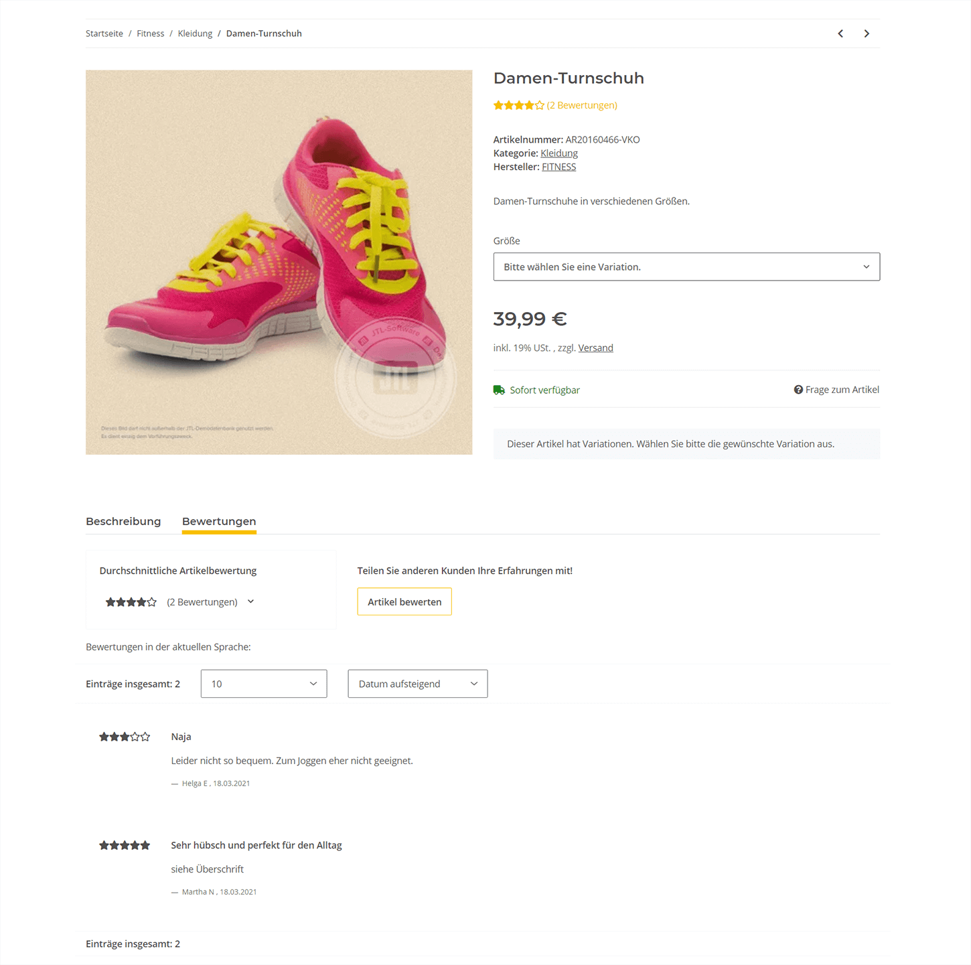Open the Größe variation dropdown
Screen dimensions: 971x965
pos(686,267)
